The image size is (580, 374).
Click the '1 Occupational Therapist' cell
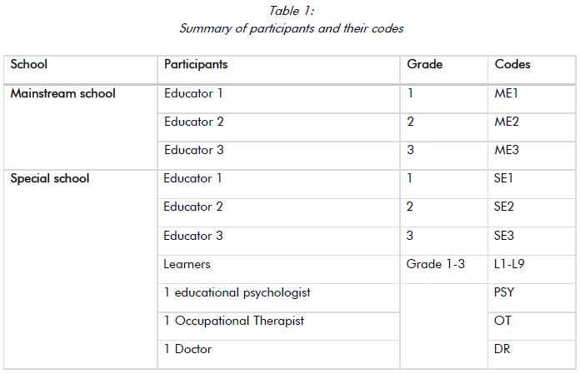pos(233,321)
